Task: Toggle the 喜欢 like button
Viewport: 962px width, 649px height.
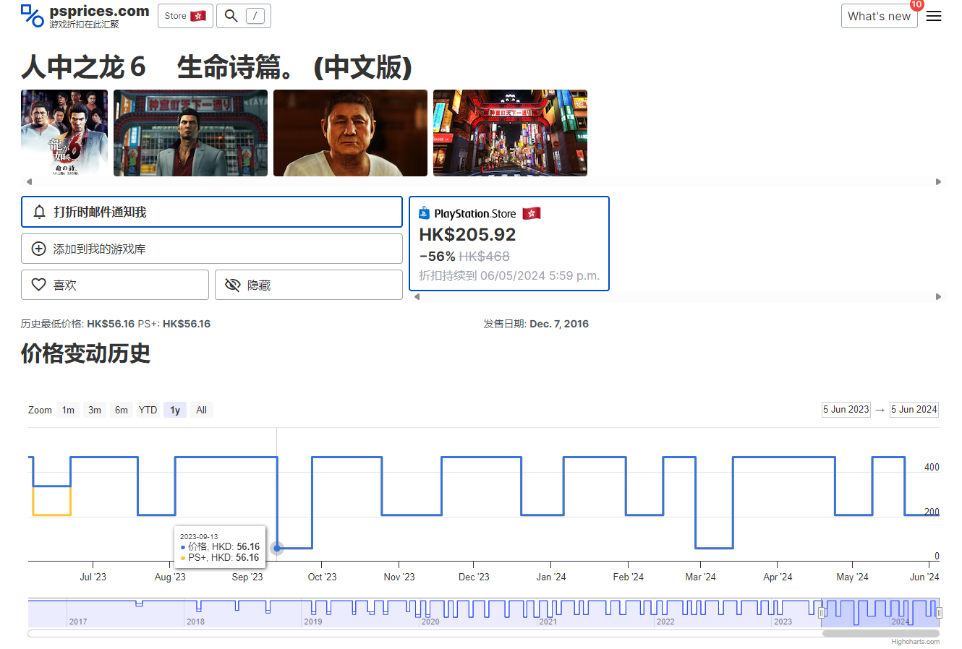Action: pyautogui.click(x=115, y=285)
